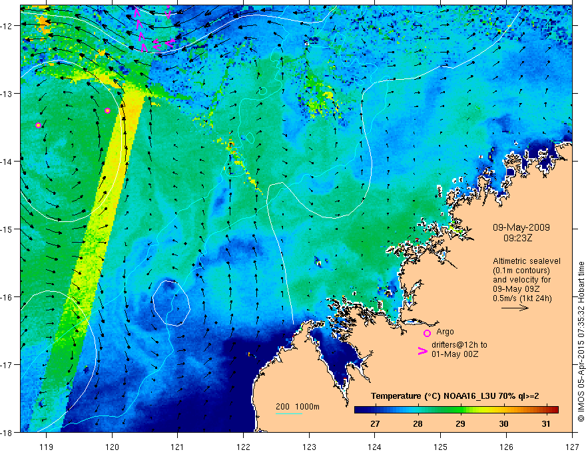Click the colorbar label 30

pyautogui.click(x=504, y=423)
